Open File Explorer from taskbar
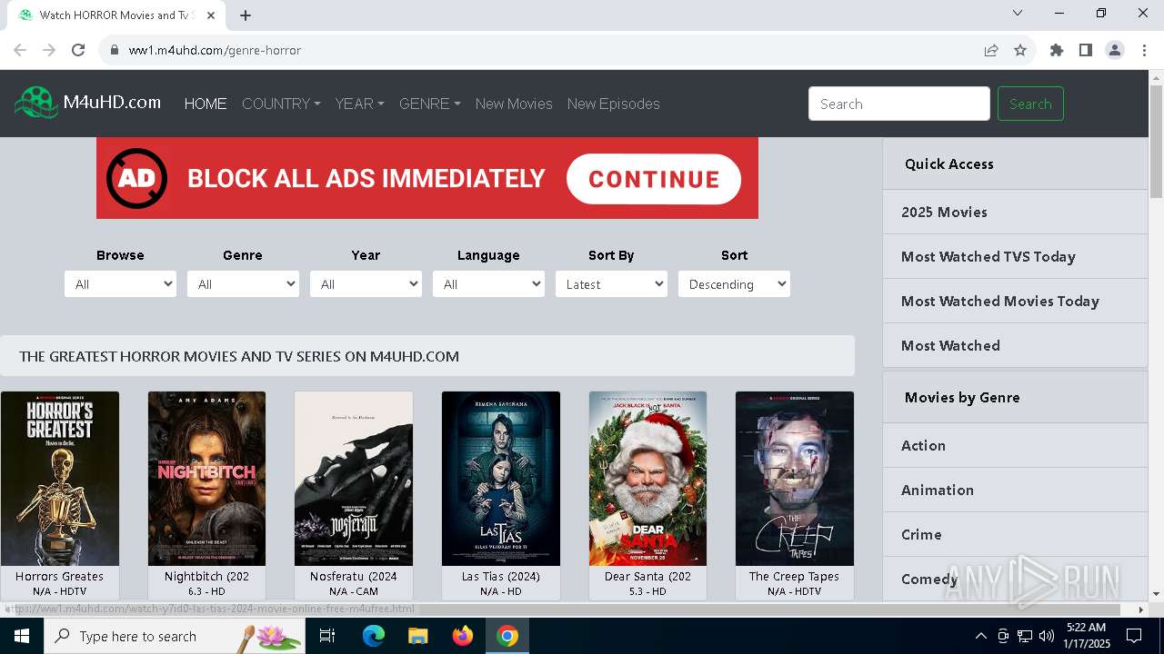The image size is (1164, 654). (x=418, y=636)
